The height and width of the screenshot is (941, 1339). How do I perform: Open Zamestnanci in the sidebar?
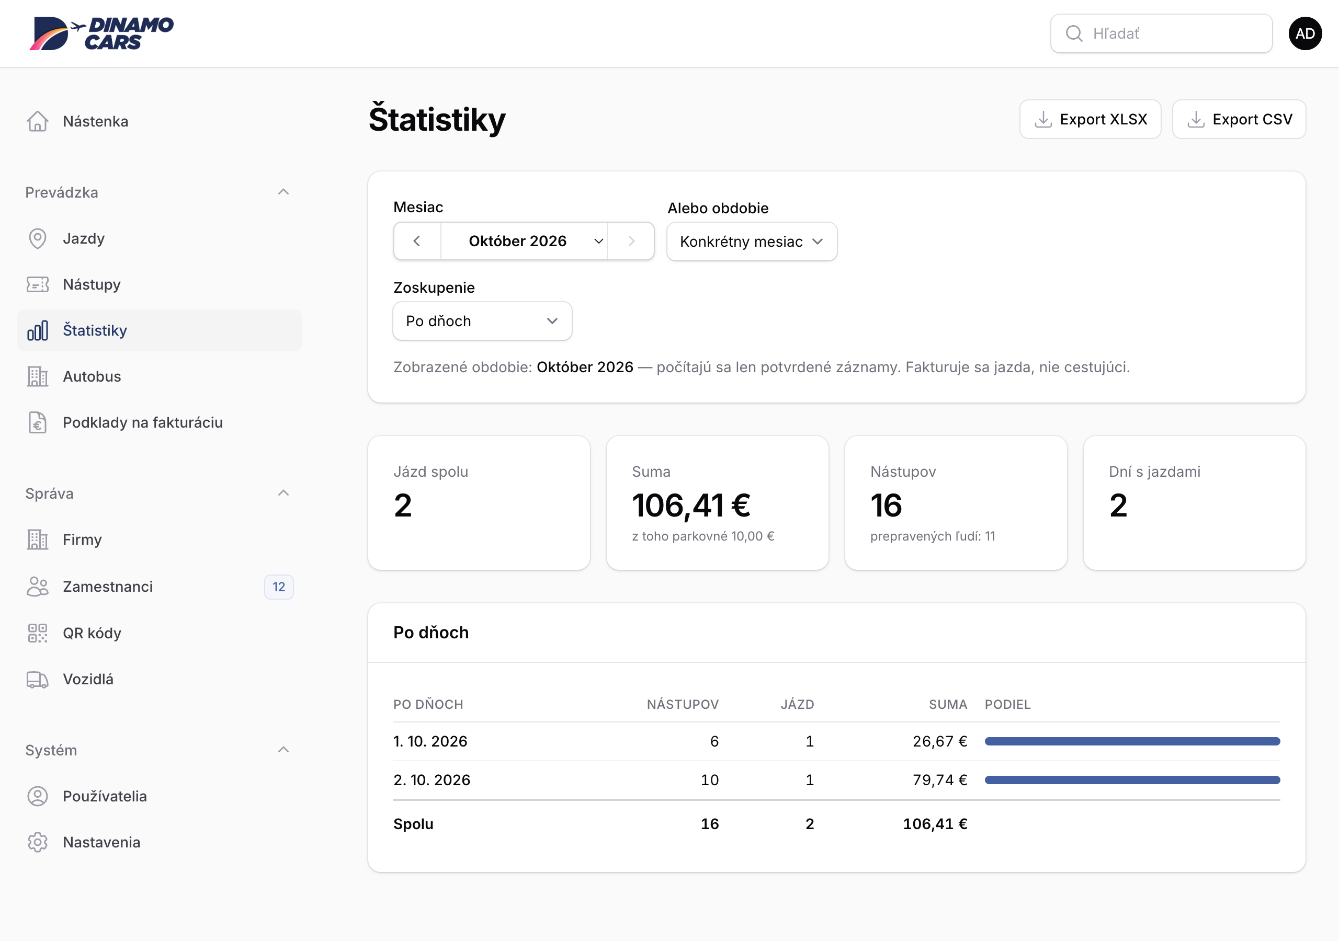tap(159, 587)
